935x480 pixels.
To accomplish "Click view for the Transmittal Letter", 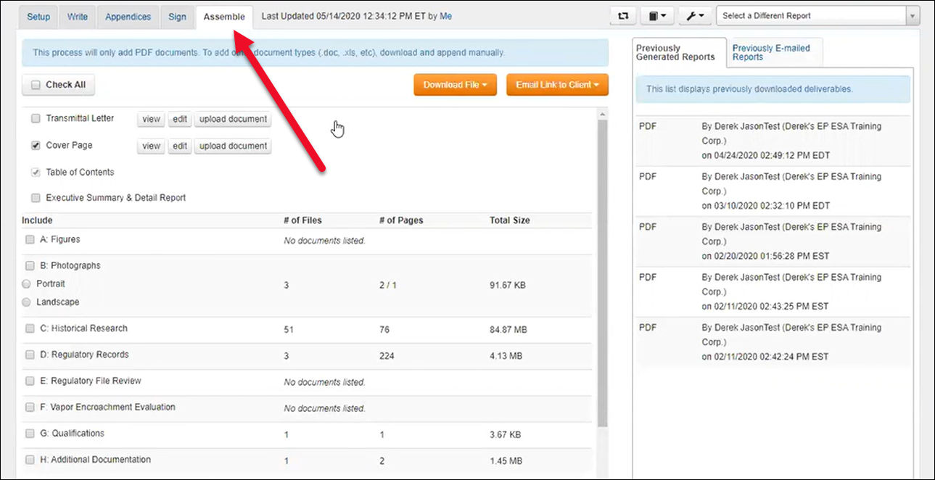I will (152, 120).
